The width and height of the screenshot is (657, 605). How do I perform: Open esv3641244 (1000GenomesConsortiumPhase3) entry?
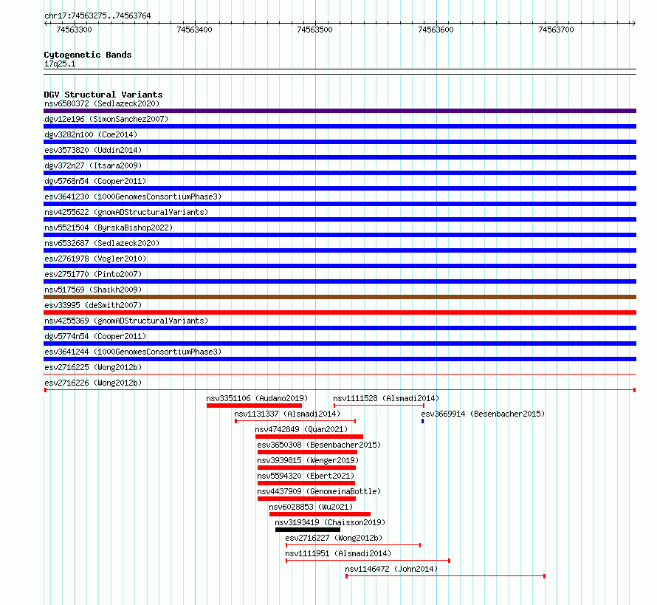(133, 352)
